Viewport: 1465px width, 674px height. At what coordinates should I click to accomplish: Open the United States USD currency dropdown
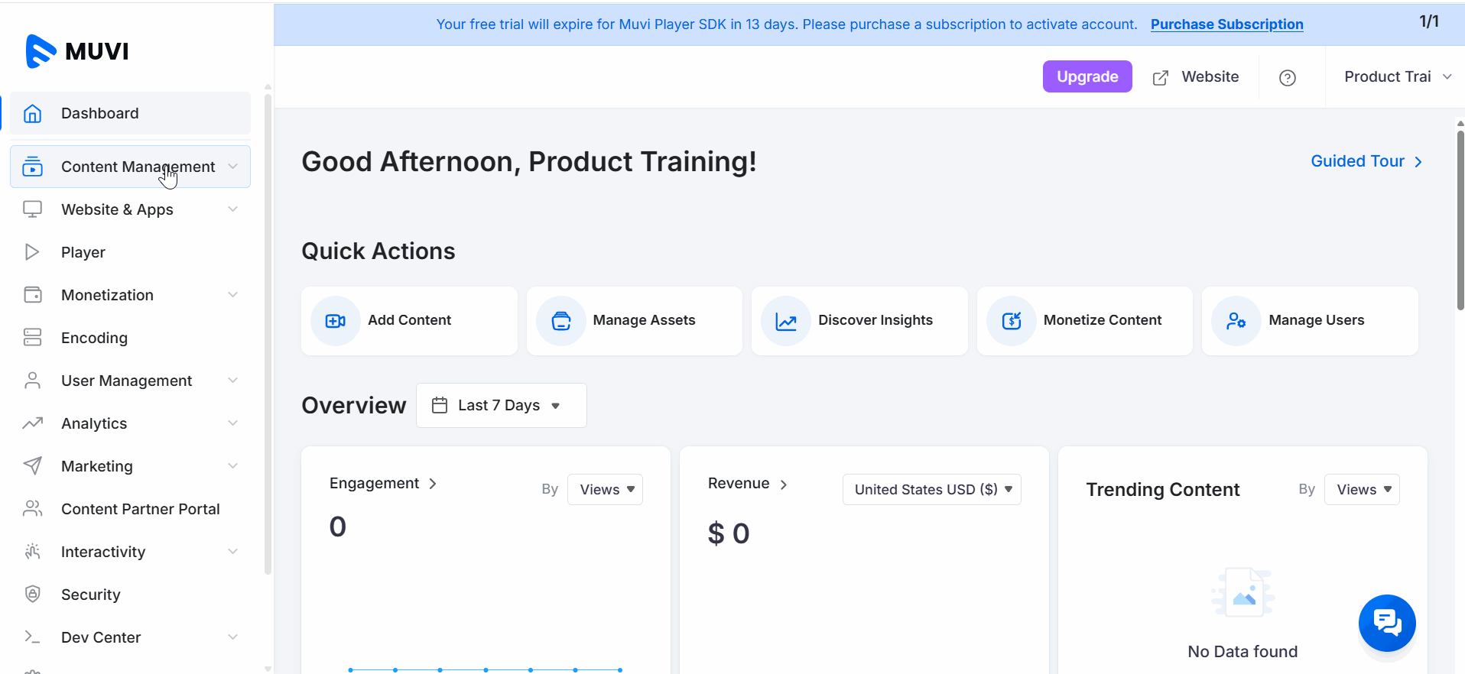click(931, 490)
